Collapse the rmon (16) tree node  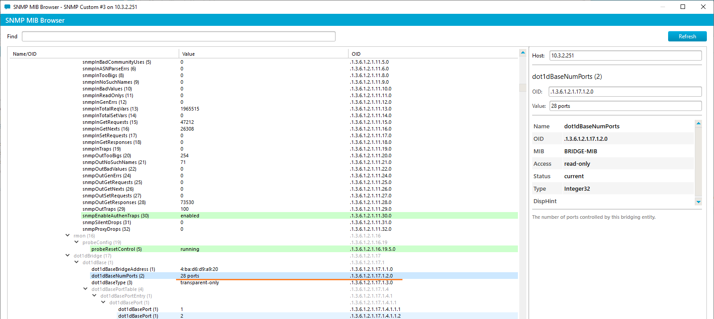pos(68,236)
